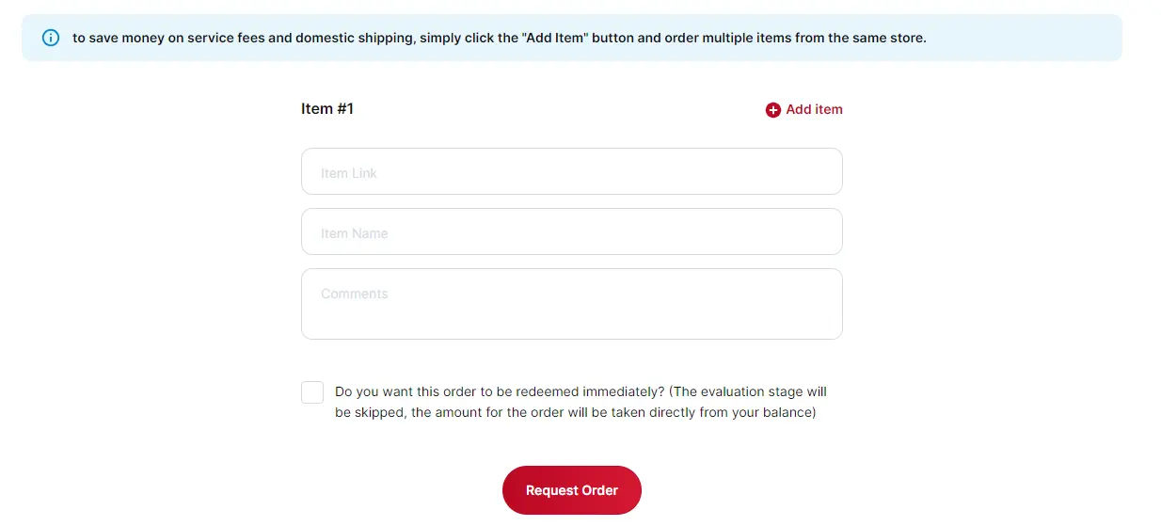Click the red plus icon beside Add item
This screenshot has width=1161, height=526.
773,110
